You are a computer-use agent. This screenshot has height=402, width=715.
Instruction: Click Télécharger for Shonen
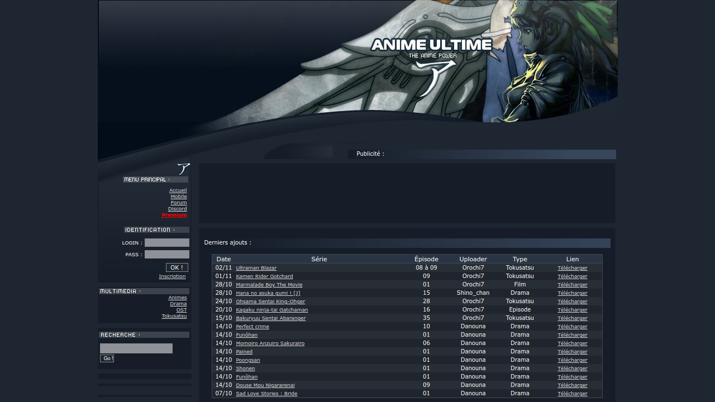point(573,368)
